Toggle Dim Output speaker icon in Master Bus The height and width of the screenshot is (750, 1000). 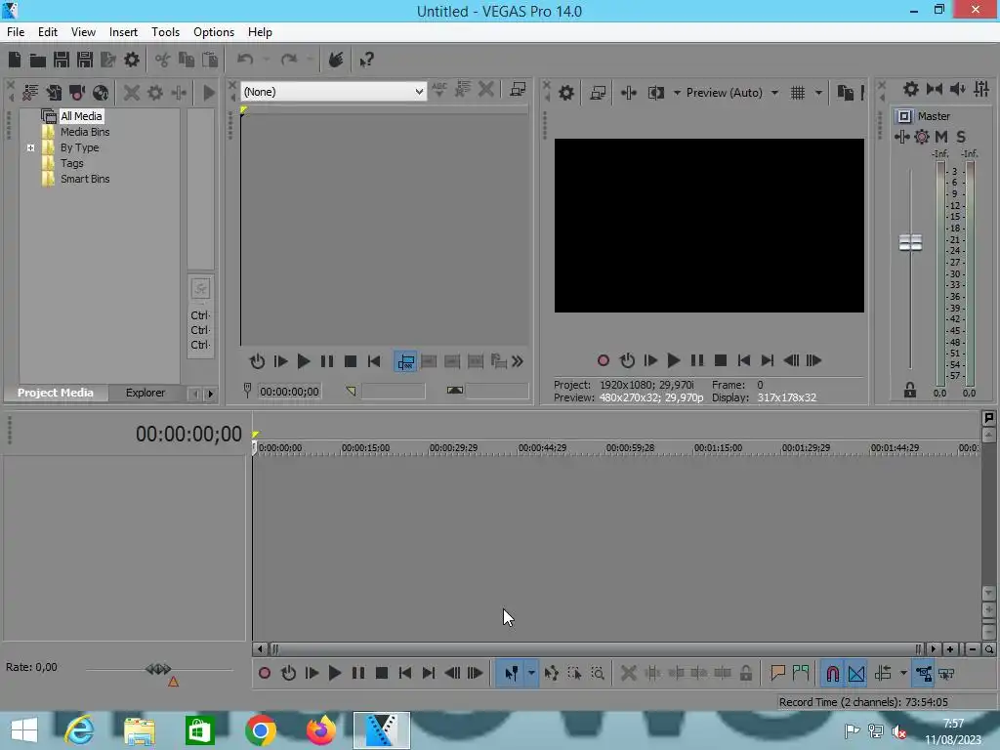(x=958, y=89)
